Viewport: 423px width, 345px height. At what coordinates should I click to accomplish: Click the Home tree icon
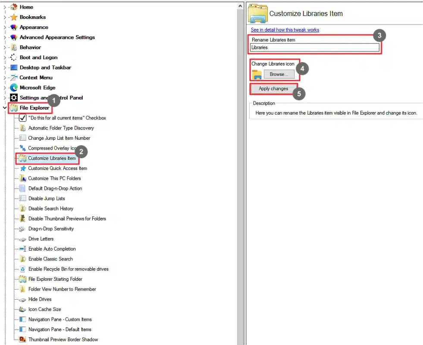pyautogui.click(x=14, y=7)
